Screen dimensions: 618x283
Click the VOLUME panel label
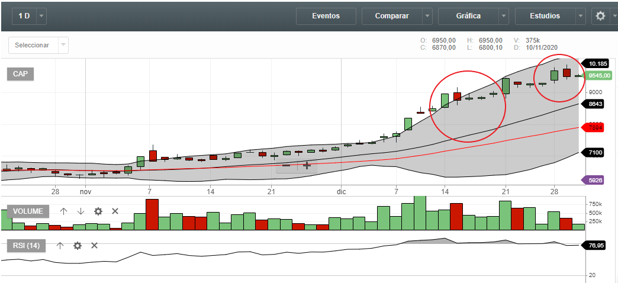28,211
